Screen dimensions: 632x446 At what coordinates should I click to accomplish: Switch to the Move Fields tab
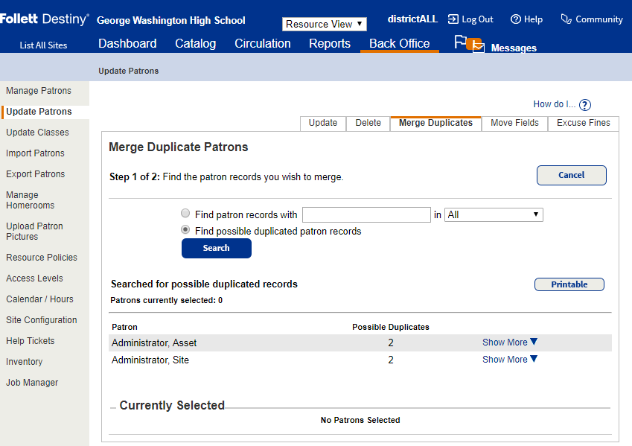tap(514, 123)
